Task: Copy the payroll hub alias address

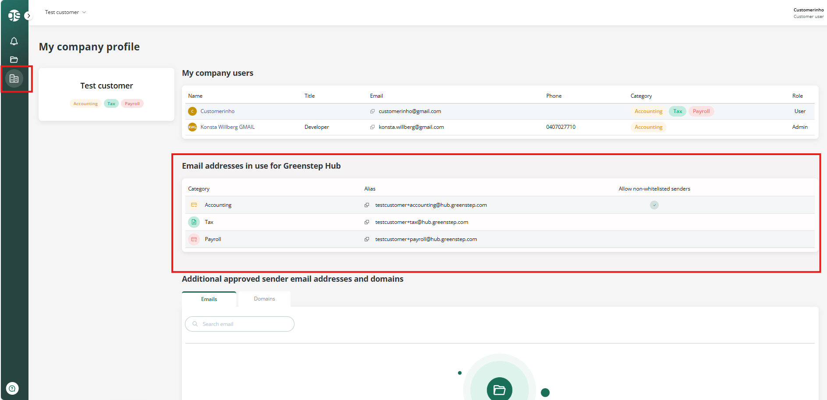Action: tap(367, 239)
